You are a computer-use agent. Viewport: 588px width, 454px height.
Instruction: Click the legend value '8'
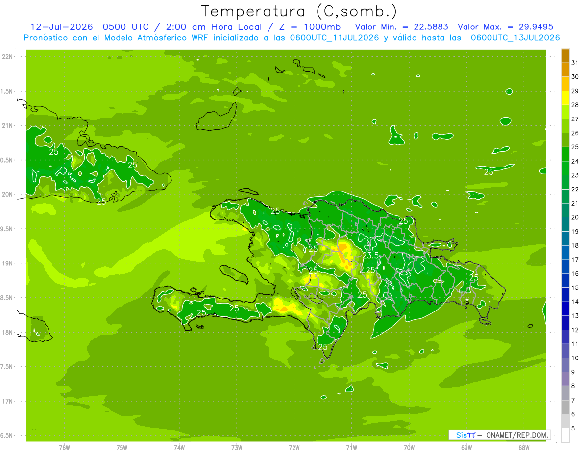point(573,386)
